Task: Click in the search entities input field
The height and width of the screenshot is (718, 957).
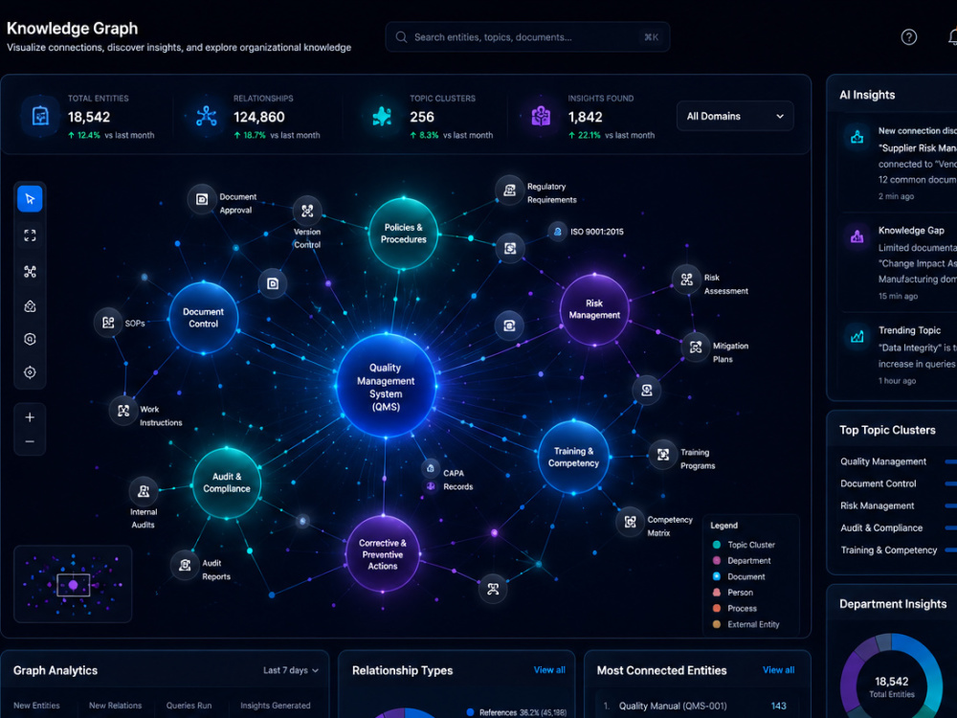Action: tap(527, 37)
